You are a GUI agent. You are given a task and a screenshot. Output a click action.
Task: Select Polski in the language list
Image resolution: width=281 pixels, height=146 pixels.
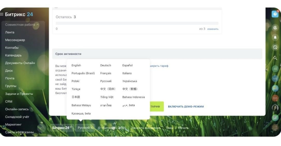tap(75, 81)
